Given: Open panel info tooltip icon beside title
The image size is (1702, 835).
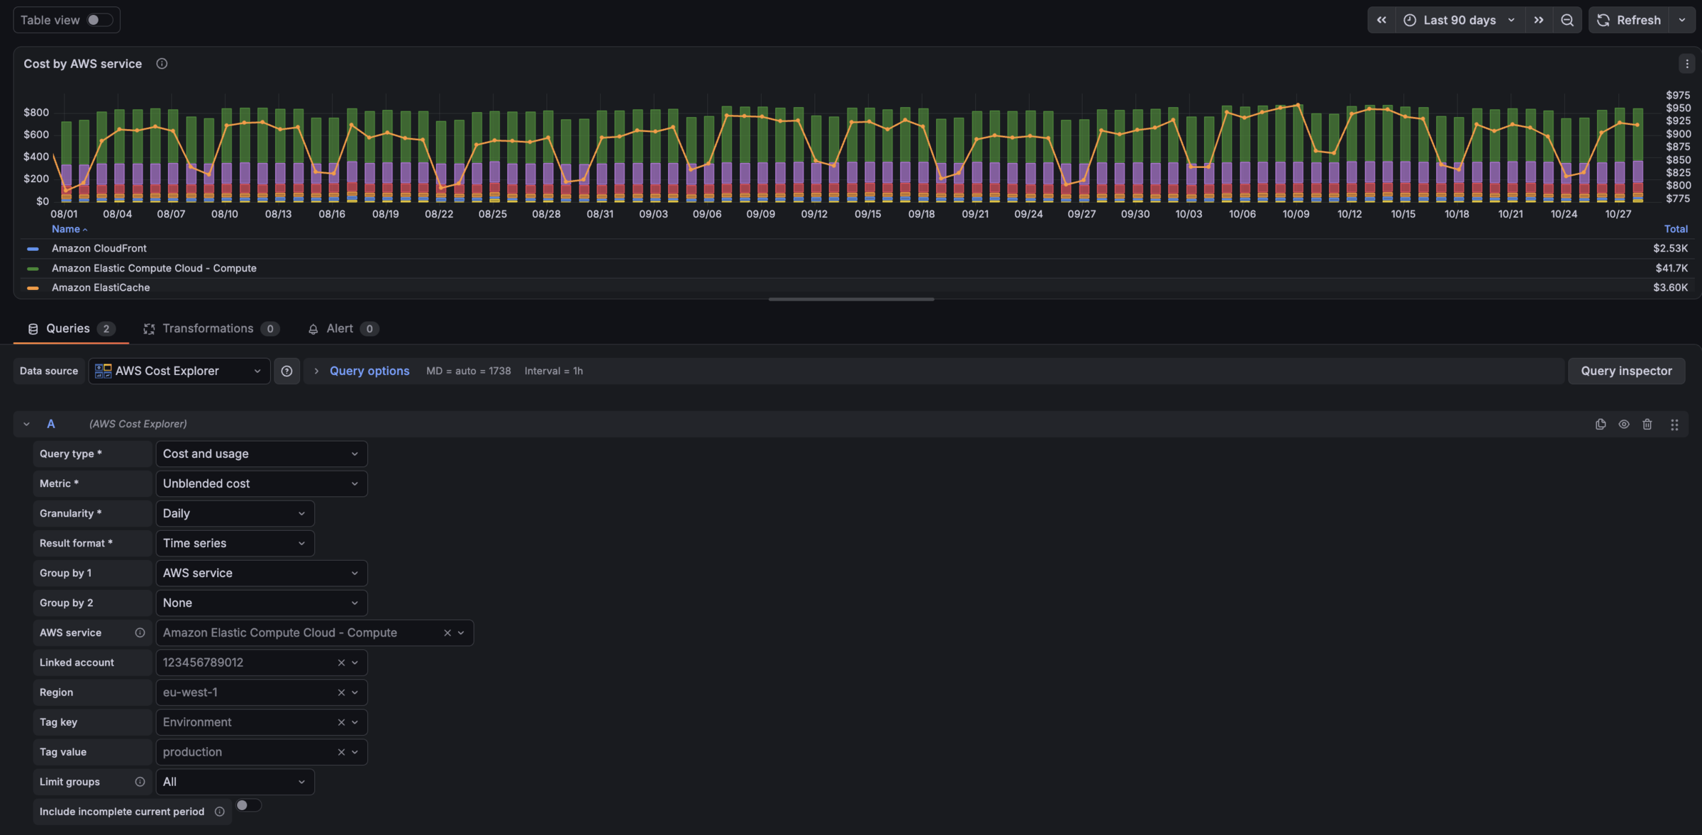Looking at the screenshot, I should click(162, 64).
